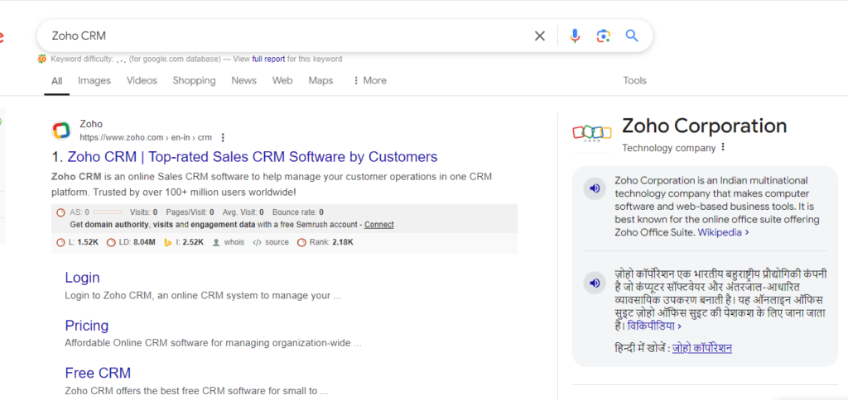Click the Avg. Visit: 0 metric

click(243, 212)
